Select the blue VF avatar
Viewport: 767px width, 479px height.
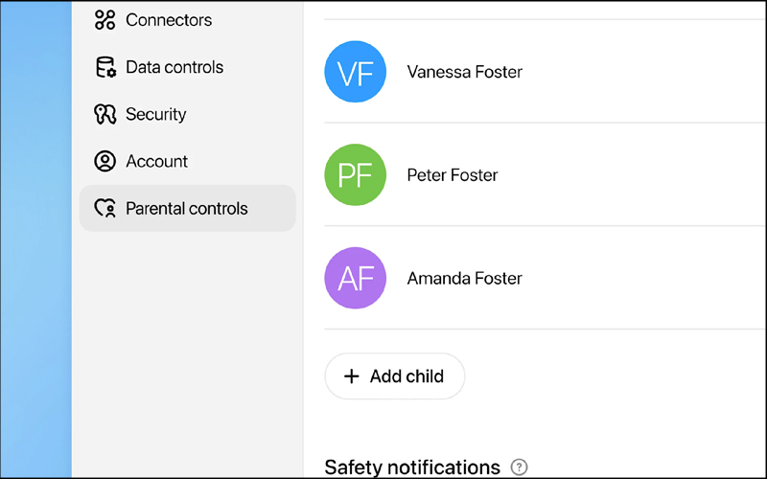356,72
